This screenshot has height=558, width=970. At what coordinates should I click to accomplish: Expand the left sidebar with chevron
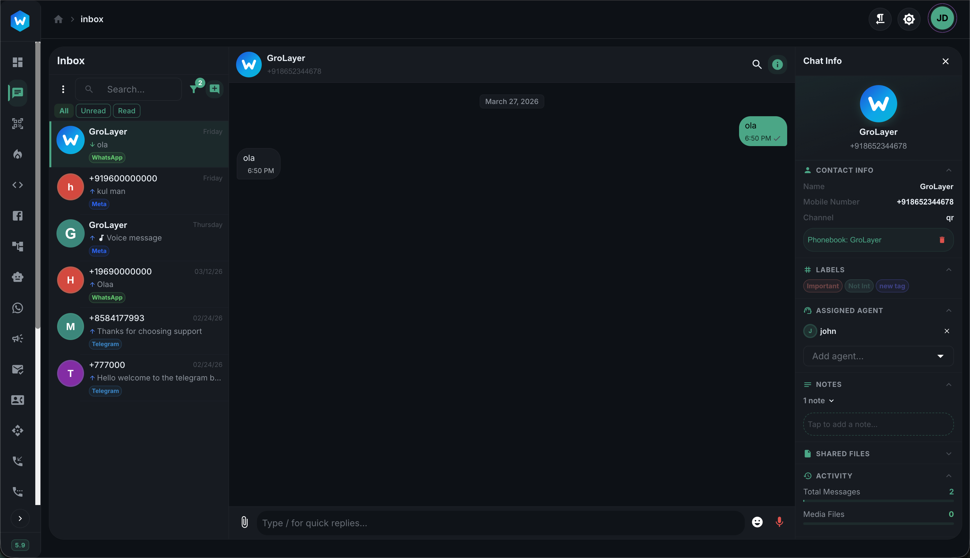[20, 519]
